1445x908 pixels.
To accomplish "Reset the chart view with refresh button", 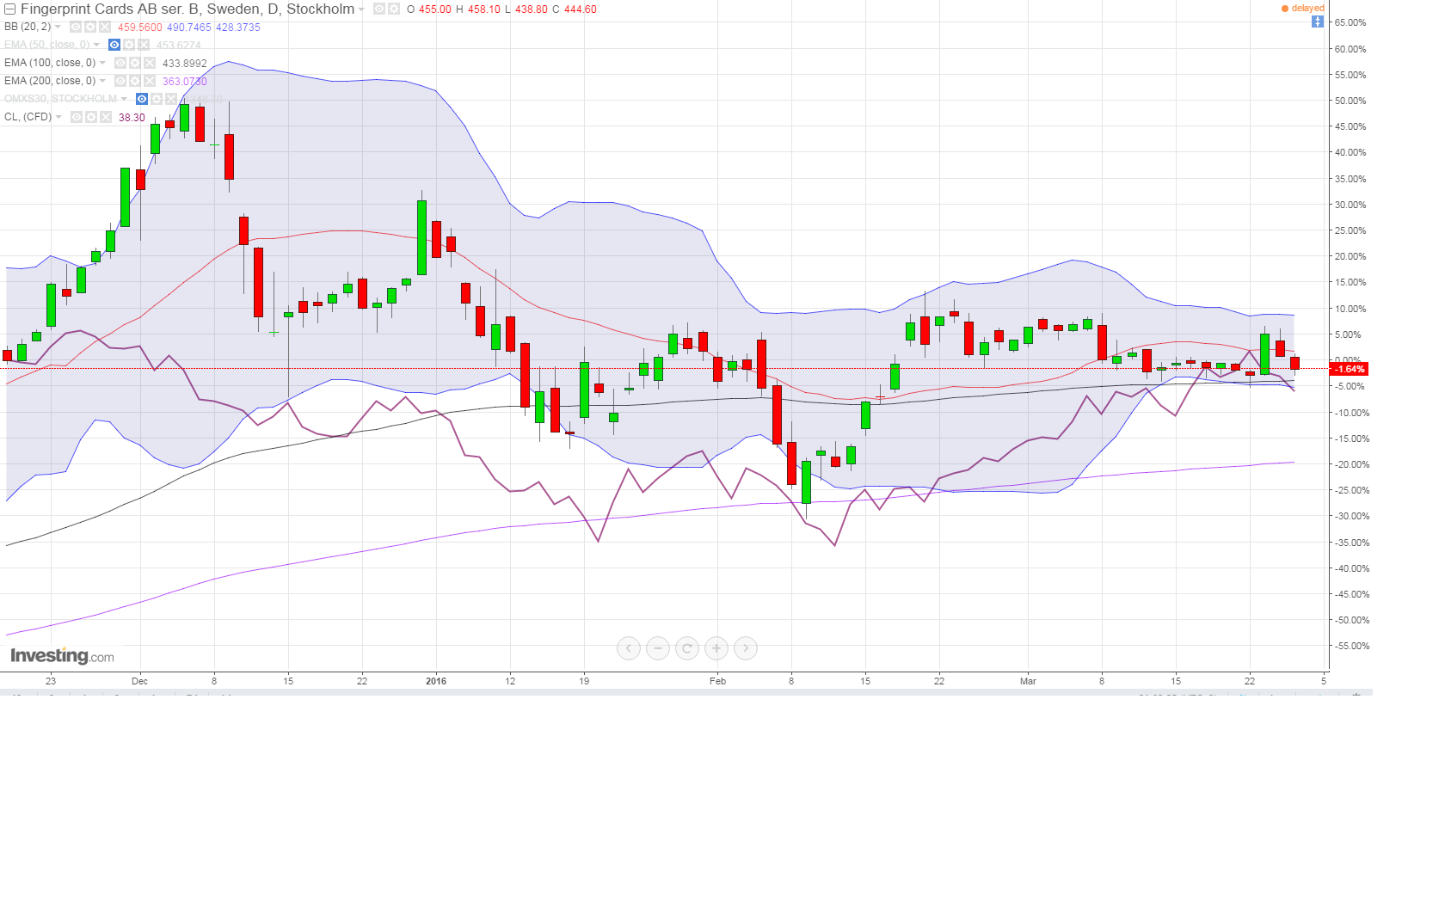I will [x=687, y=648].
